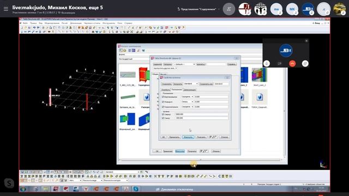Click the Skype logo badge at bottom left

[x=9, y=183]
